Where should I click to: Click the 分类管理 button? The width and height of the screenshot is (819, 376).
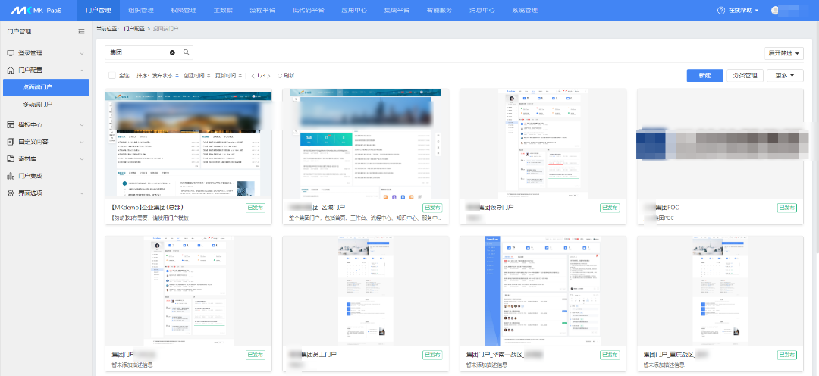point(744,75)
